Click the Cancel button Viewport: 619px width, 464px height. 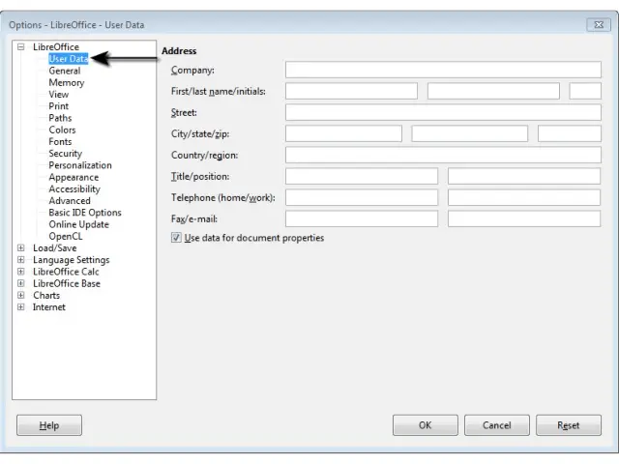pyautogui.click(x=497, y=425)
